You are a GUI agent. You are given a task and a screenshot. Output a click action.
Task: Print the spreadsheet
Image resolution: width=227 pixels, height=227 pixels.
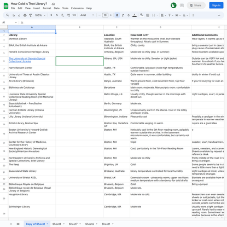click(x=25, y=15)
